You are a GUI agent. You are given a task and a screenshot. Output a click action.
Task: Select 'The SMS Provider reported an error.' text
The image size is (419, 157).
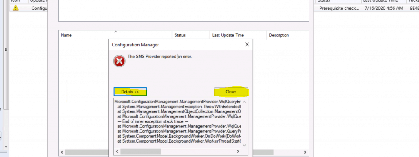pyautogui.click(x=160, y=57)
